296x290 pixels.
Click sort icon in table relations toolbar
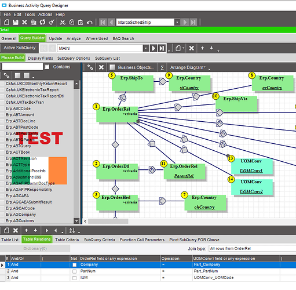click(72, 230)
